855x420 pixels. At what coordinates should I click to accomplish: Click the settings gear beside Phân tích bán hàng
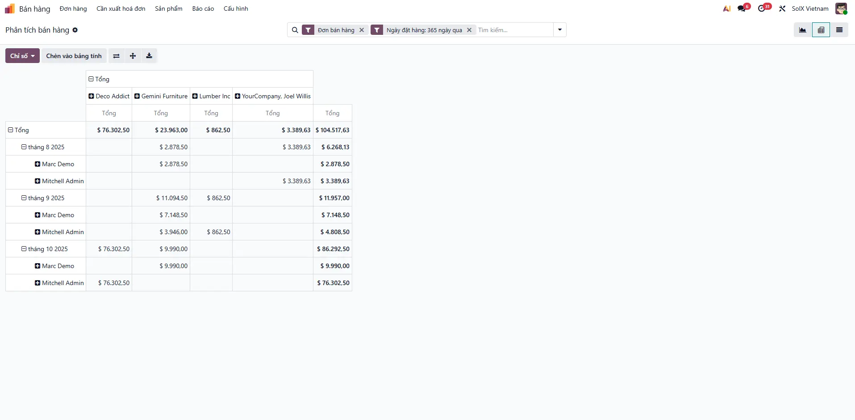[x=75, y=30]
